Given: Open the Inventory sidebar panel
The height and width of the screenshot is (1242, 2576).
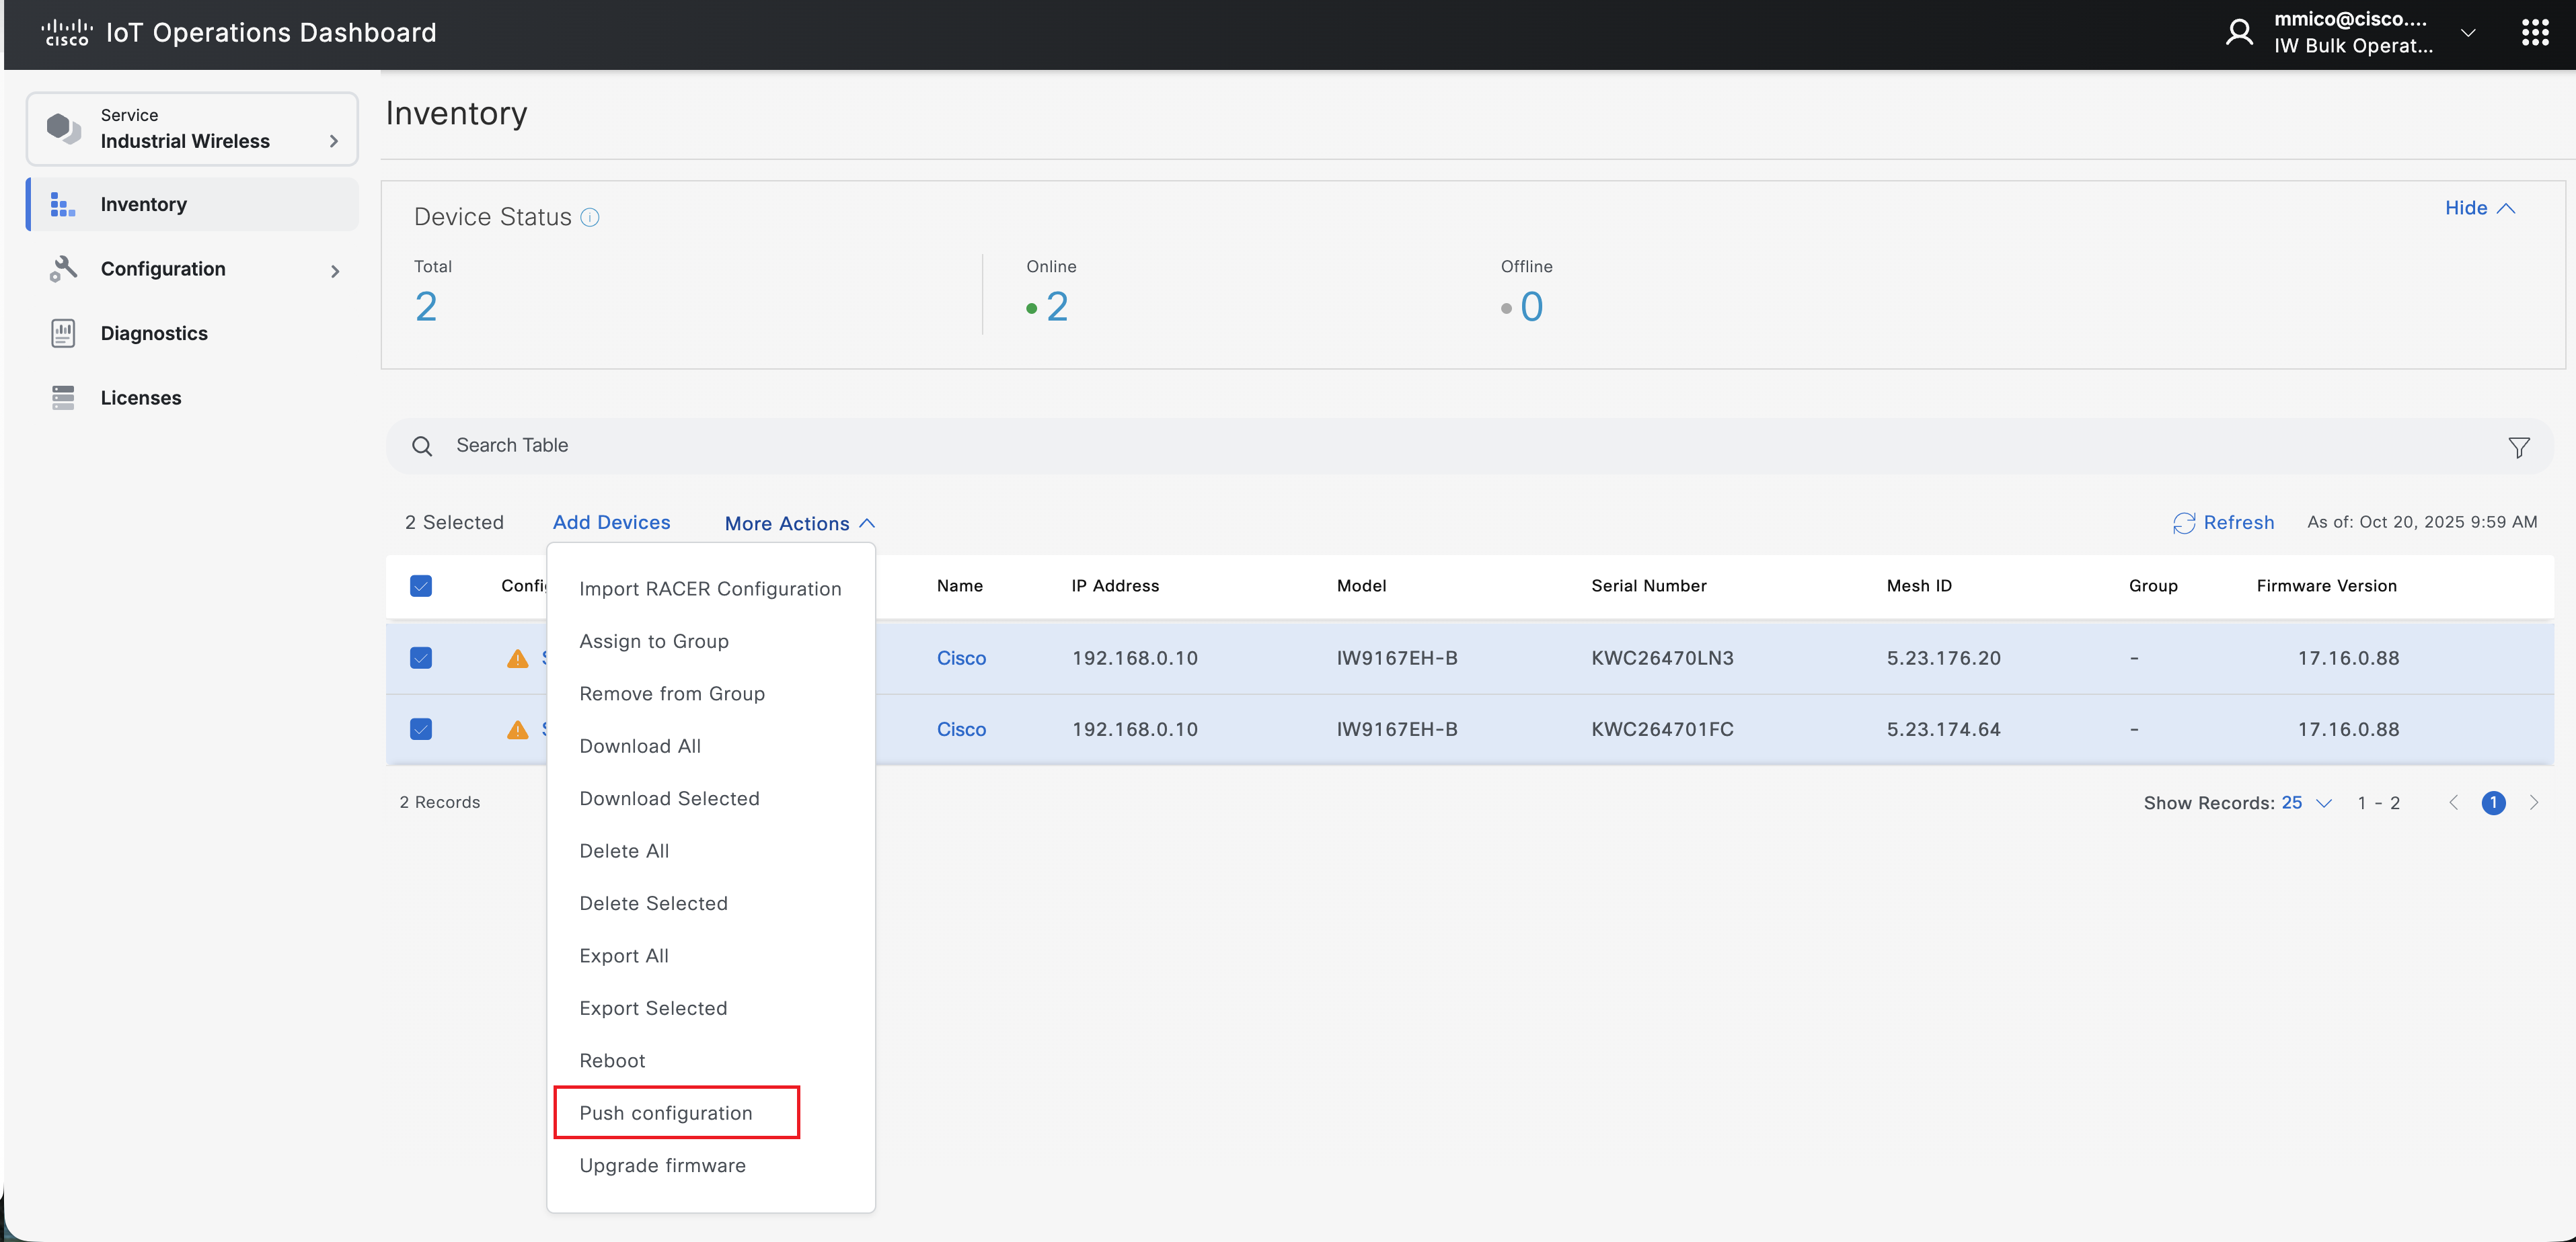Looking at the screenshot, I should [143, 204].
